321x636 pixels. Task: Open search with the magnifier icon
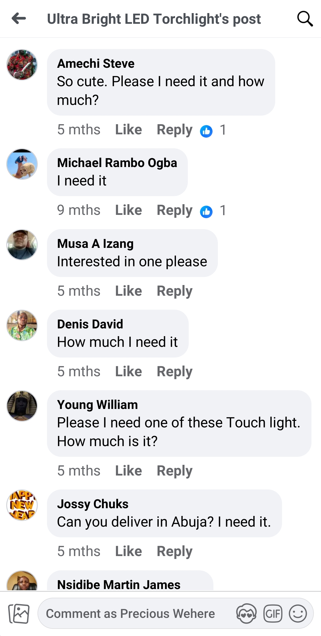[x=305, y=19]
